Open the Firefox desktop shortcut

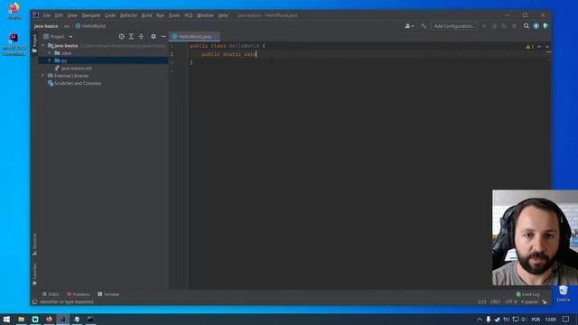tap(14, 11)
